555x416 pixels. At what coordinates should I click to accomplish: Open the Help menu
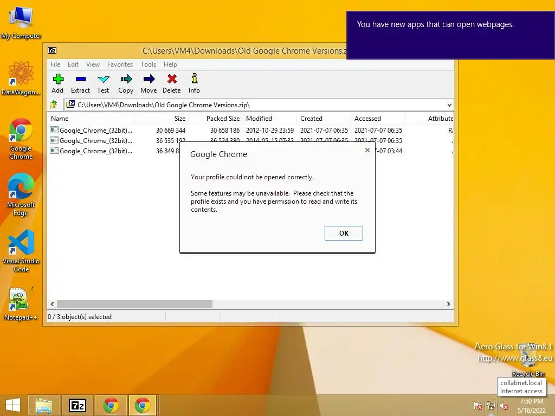[170, 64]
